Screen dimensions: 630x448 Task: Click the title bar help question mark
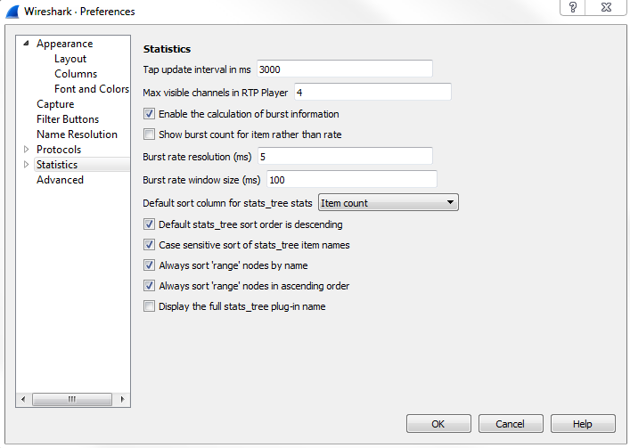click(572, 7)
